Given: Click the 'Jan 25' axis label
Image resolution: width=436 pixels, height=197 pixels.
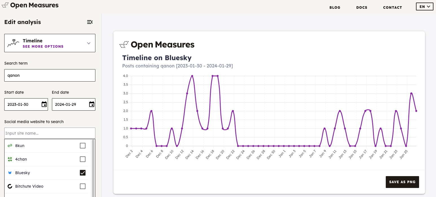Looking at the screenshot, I should (x=403, y=154).
